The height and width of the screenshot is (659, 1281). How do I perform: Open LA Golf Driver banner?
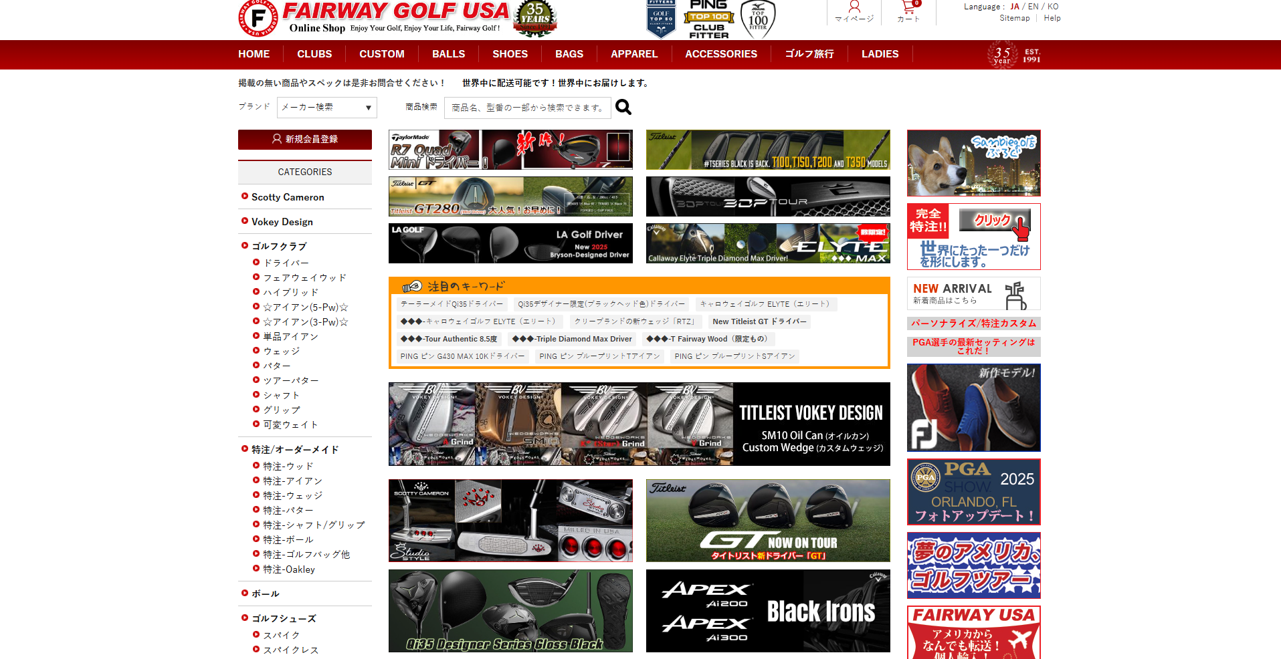pyautogui.click(x=510, y=243)
